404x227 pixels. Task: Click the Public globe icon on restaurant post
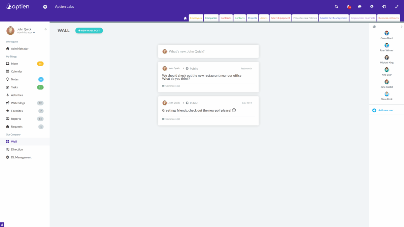tap(187, 69)
